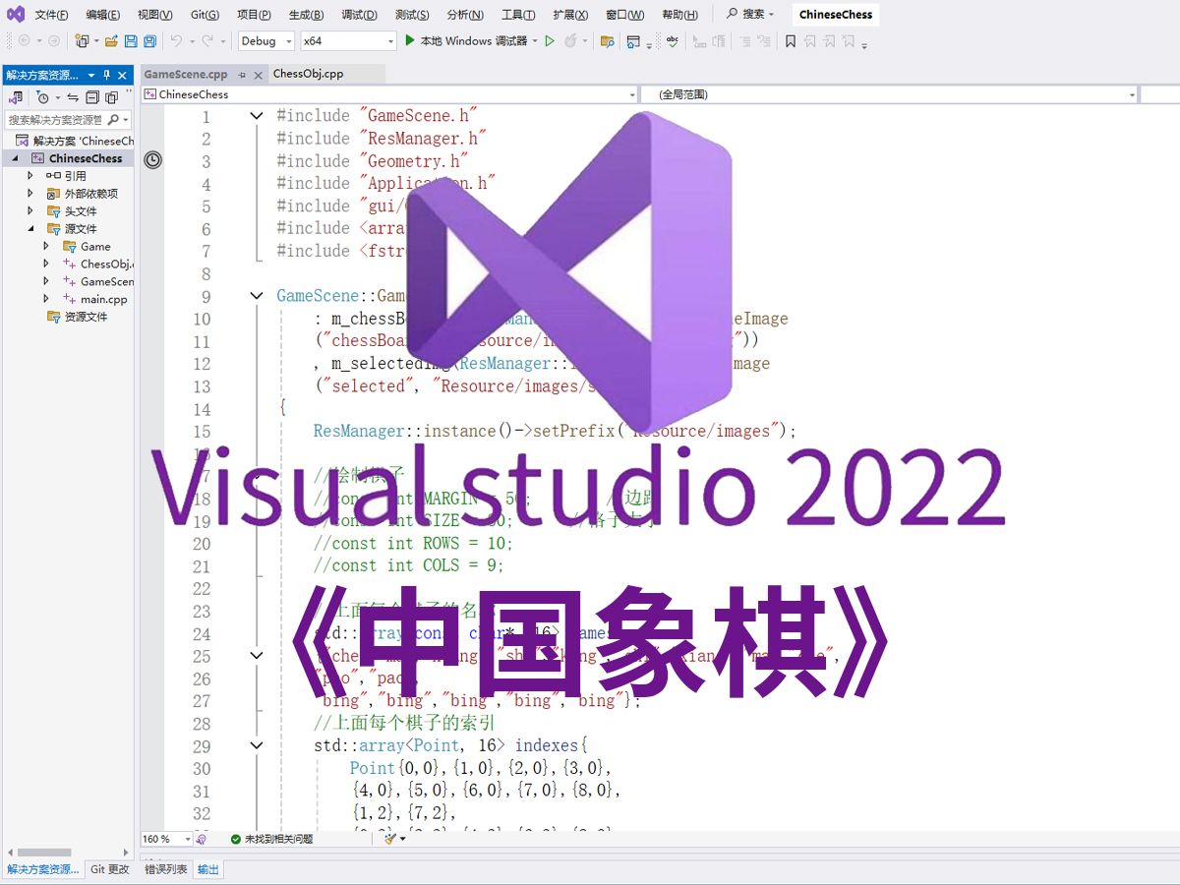
Task: Collapse All in Solution Explorer
Action: pos(89,97)
